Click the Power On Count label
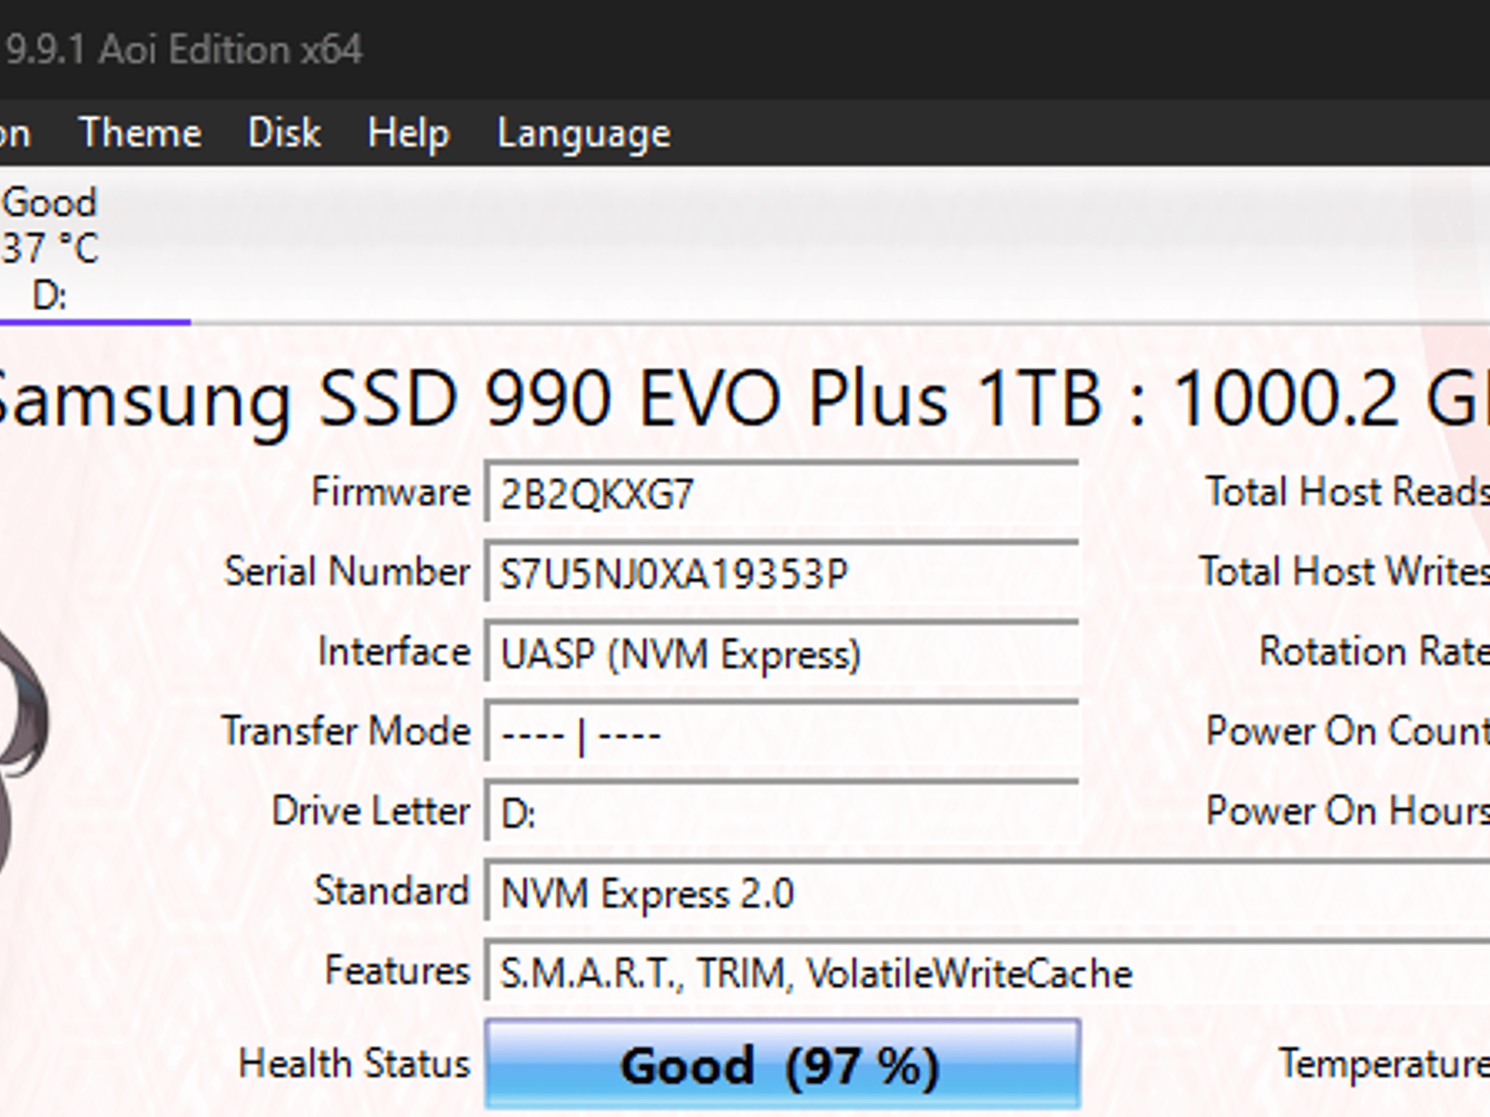Image resolution: width=1490 pixels, height=1117 pixels. point(1347,731)
